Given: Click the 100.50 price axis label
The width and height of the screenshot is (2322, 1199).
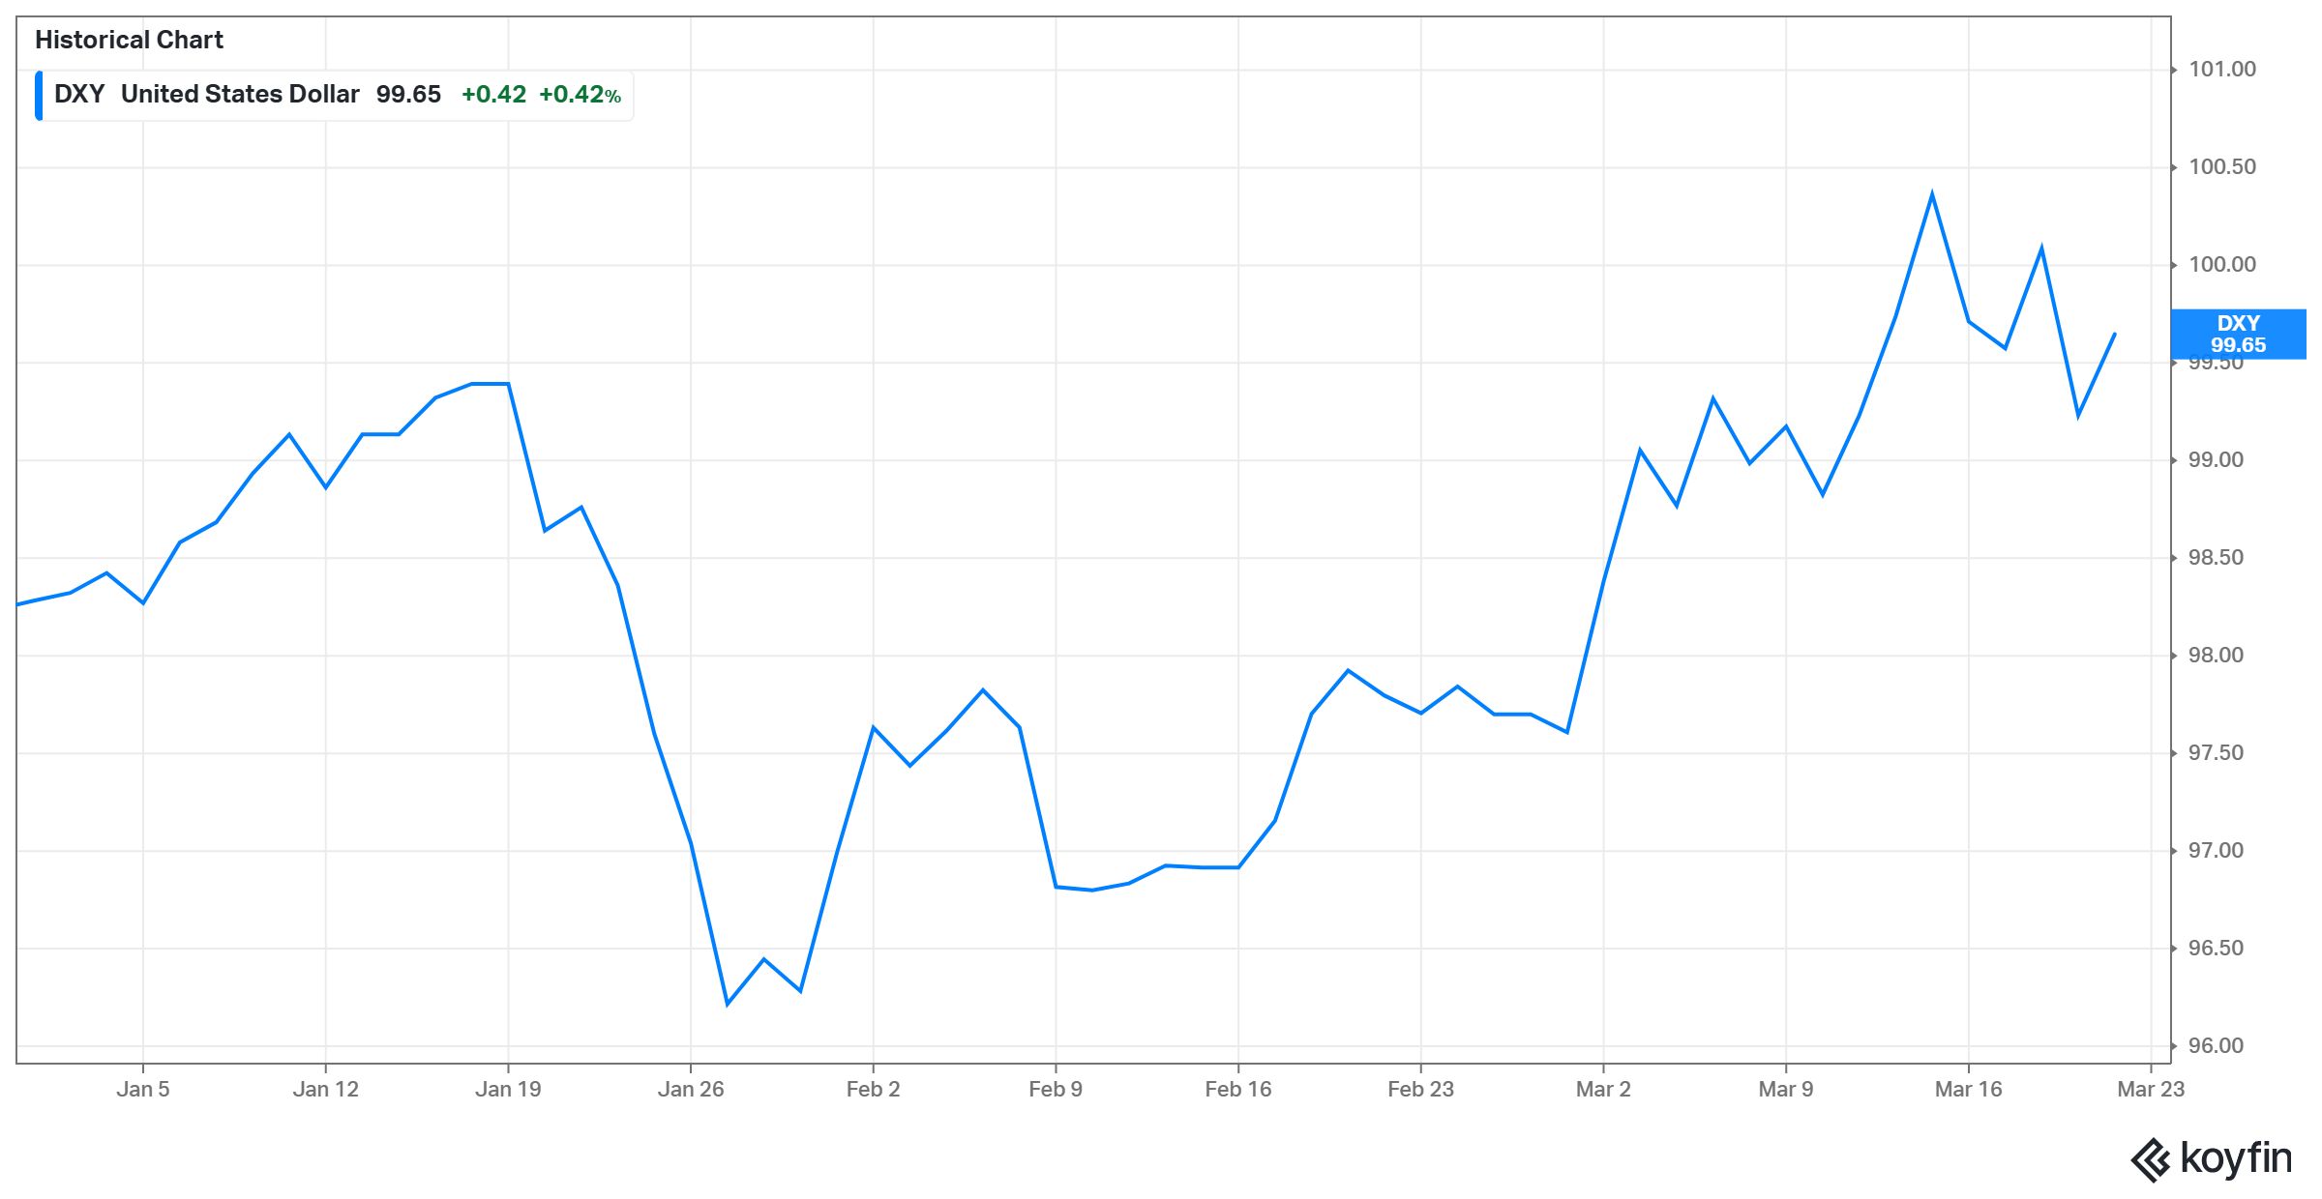Looking at the screenshot, I should click(2222, 167).
